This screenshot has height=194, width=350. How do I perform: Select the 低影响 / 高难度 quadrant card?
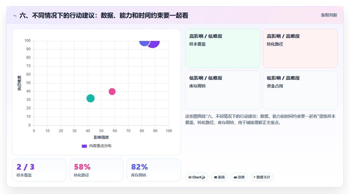pyautogui.click(x=300, y=90)
